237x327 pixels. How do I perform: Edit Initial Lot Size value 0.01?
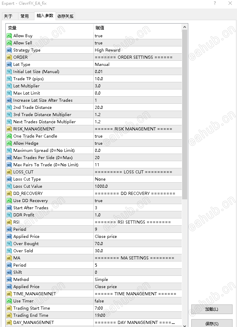(x=138, y=72)
